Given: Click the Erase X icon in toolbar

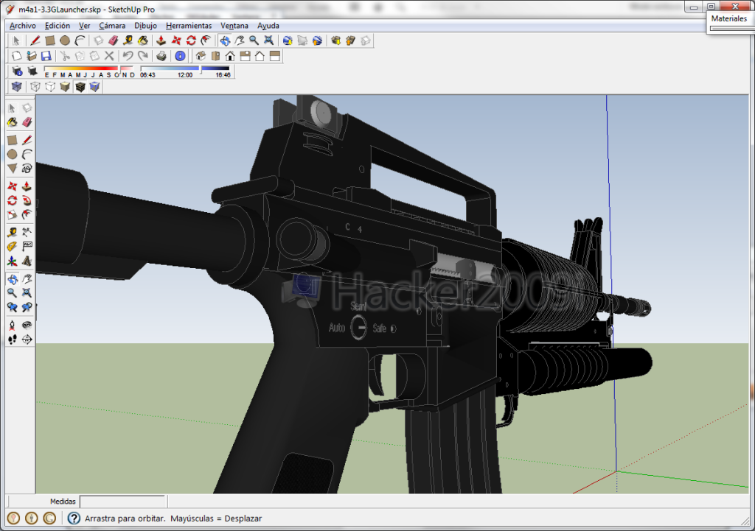Looking at the screenshot, I should click(109, 56).
